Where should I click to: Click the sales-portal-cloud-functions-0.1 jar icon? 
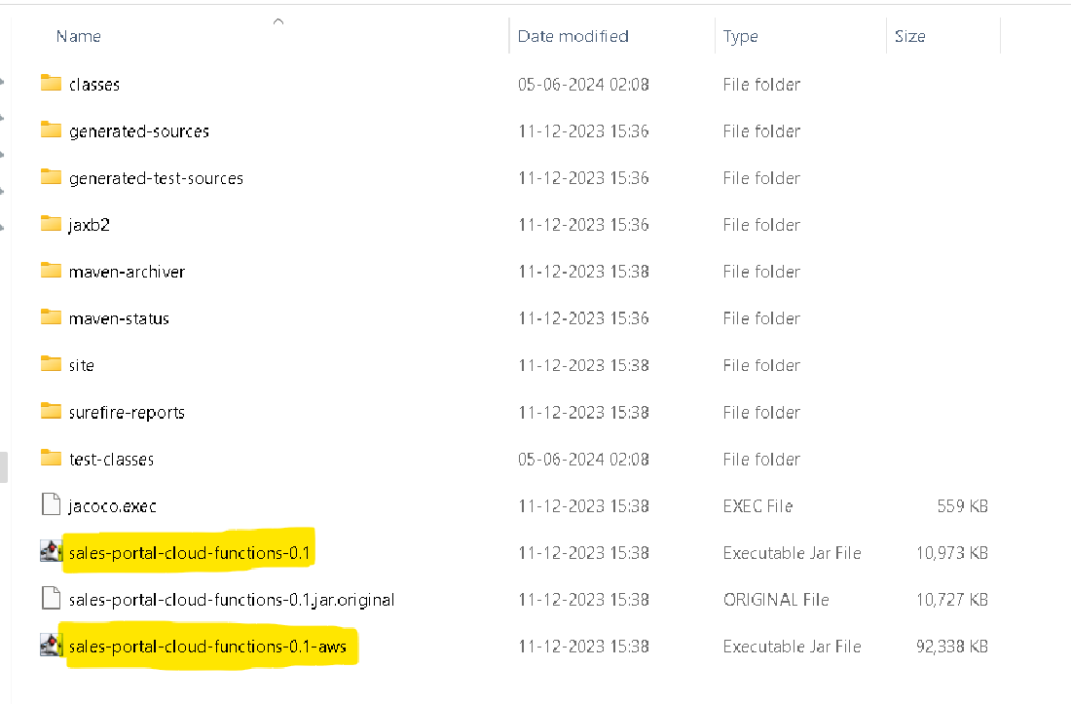click(51, 552)
